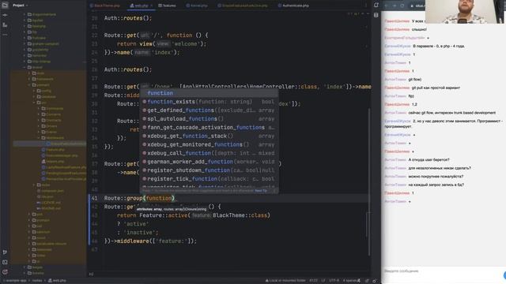Click routes in the breadcrumb bar
Image resolution: width=506 pixels, height=284 pixels.
[37, 281]
